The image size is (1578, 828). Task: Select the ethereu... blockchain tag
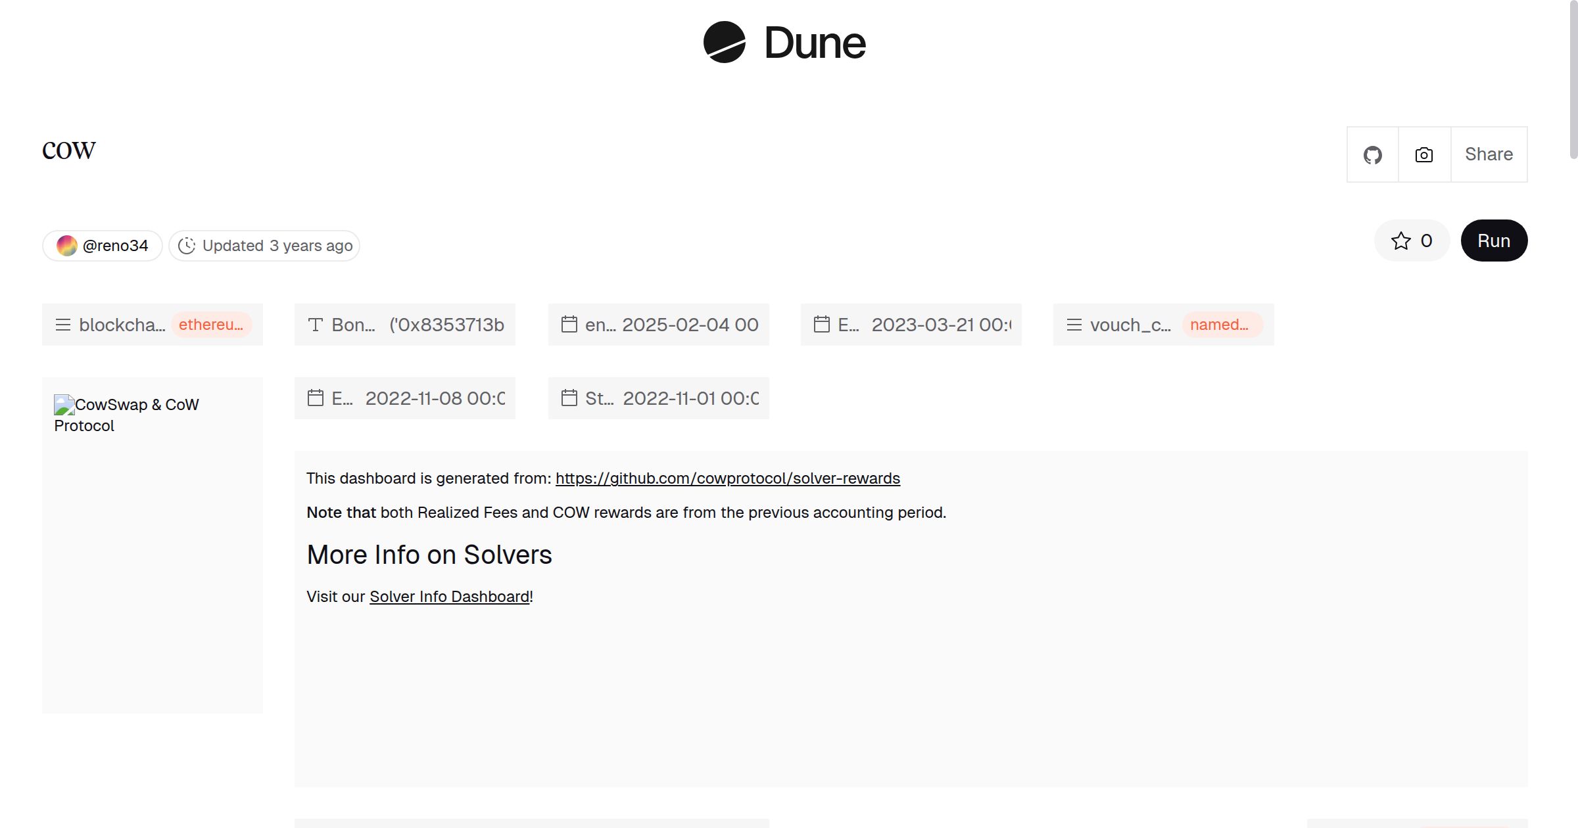click(210, 325)
